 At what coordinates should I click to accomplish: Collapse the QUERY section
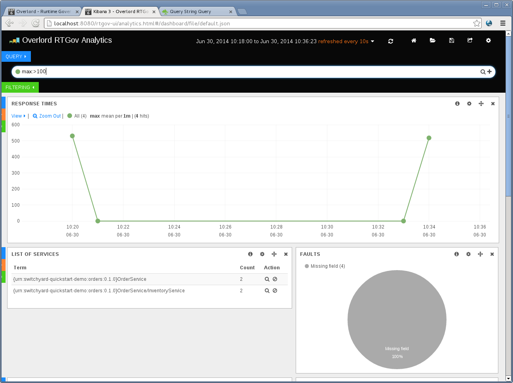click(x=15, y=56)
